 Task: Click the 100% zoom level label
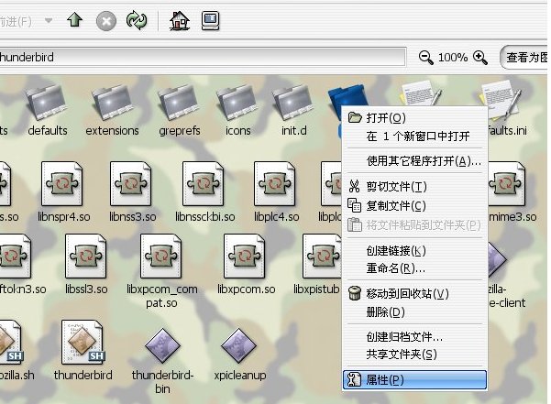(453, 57)
